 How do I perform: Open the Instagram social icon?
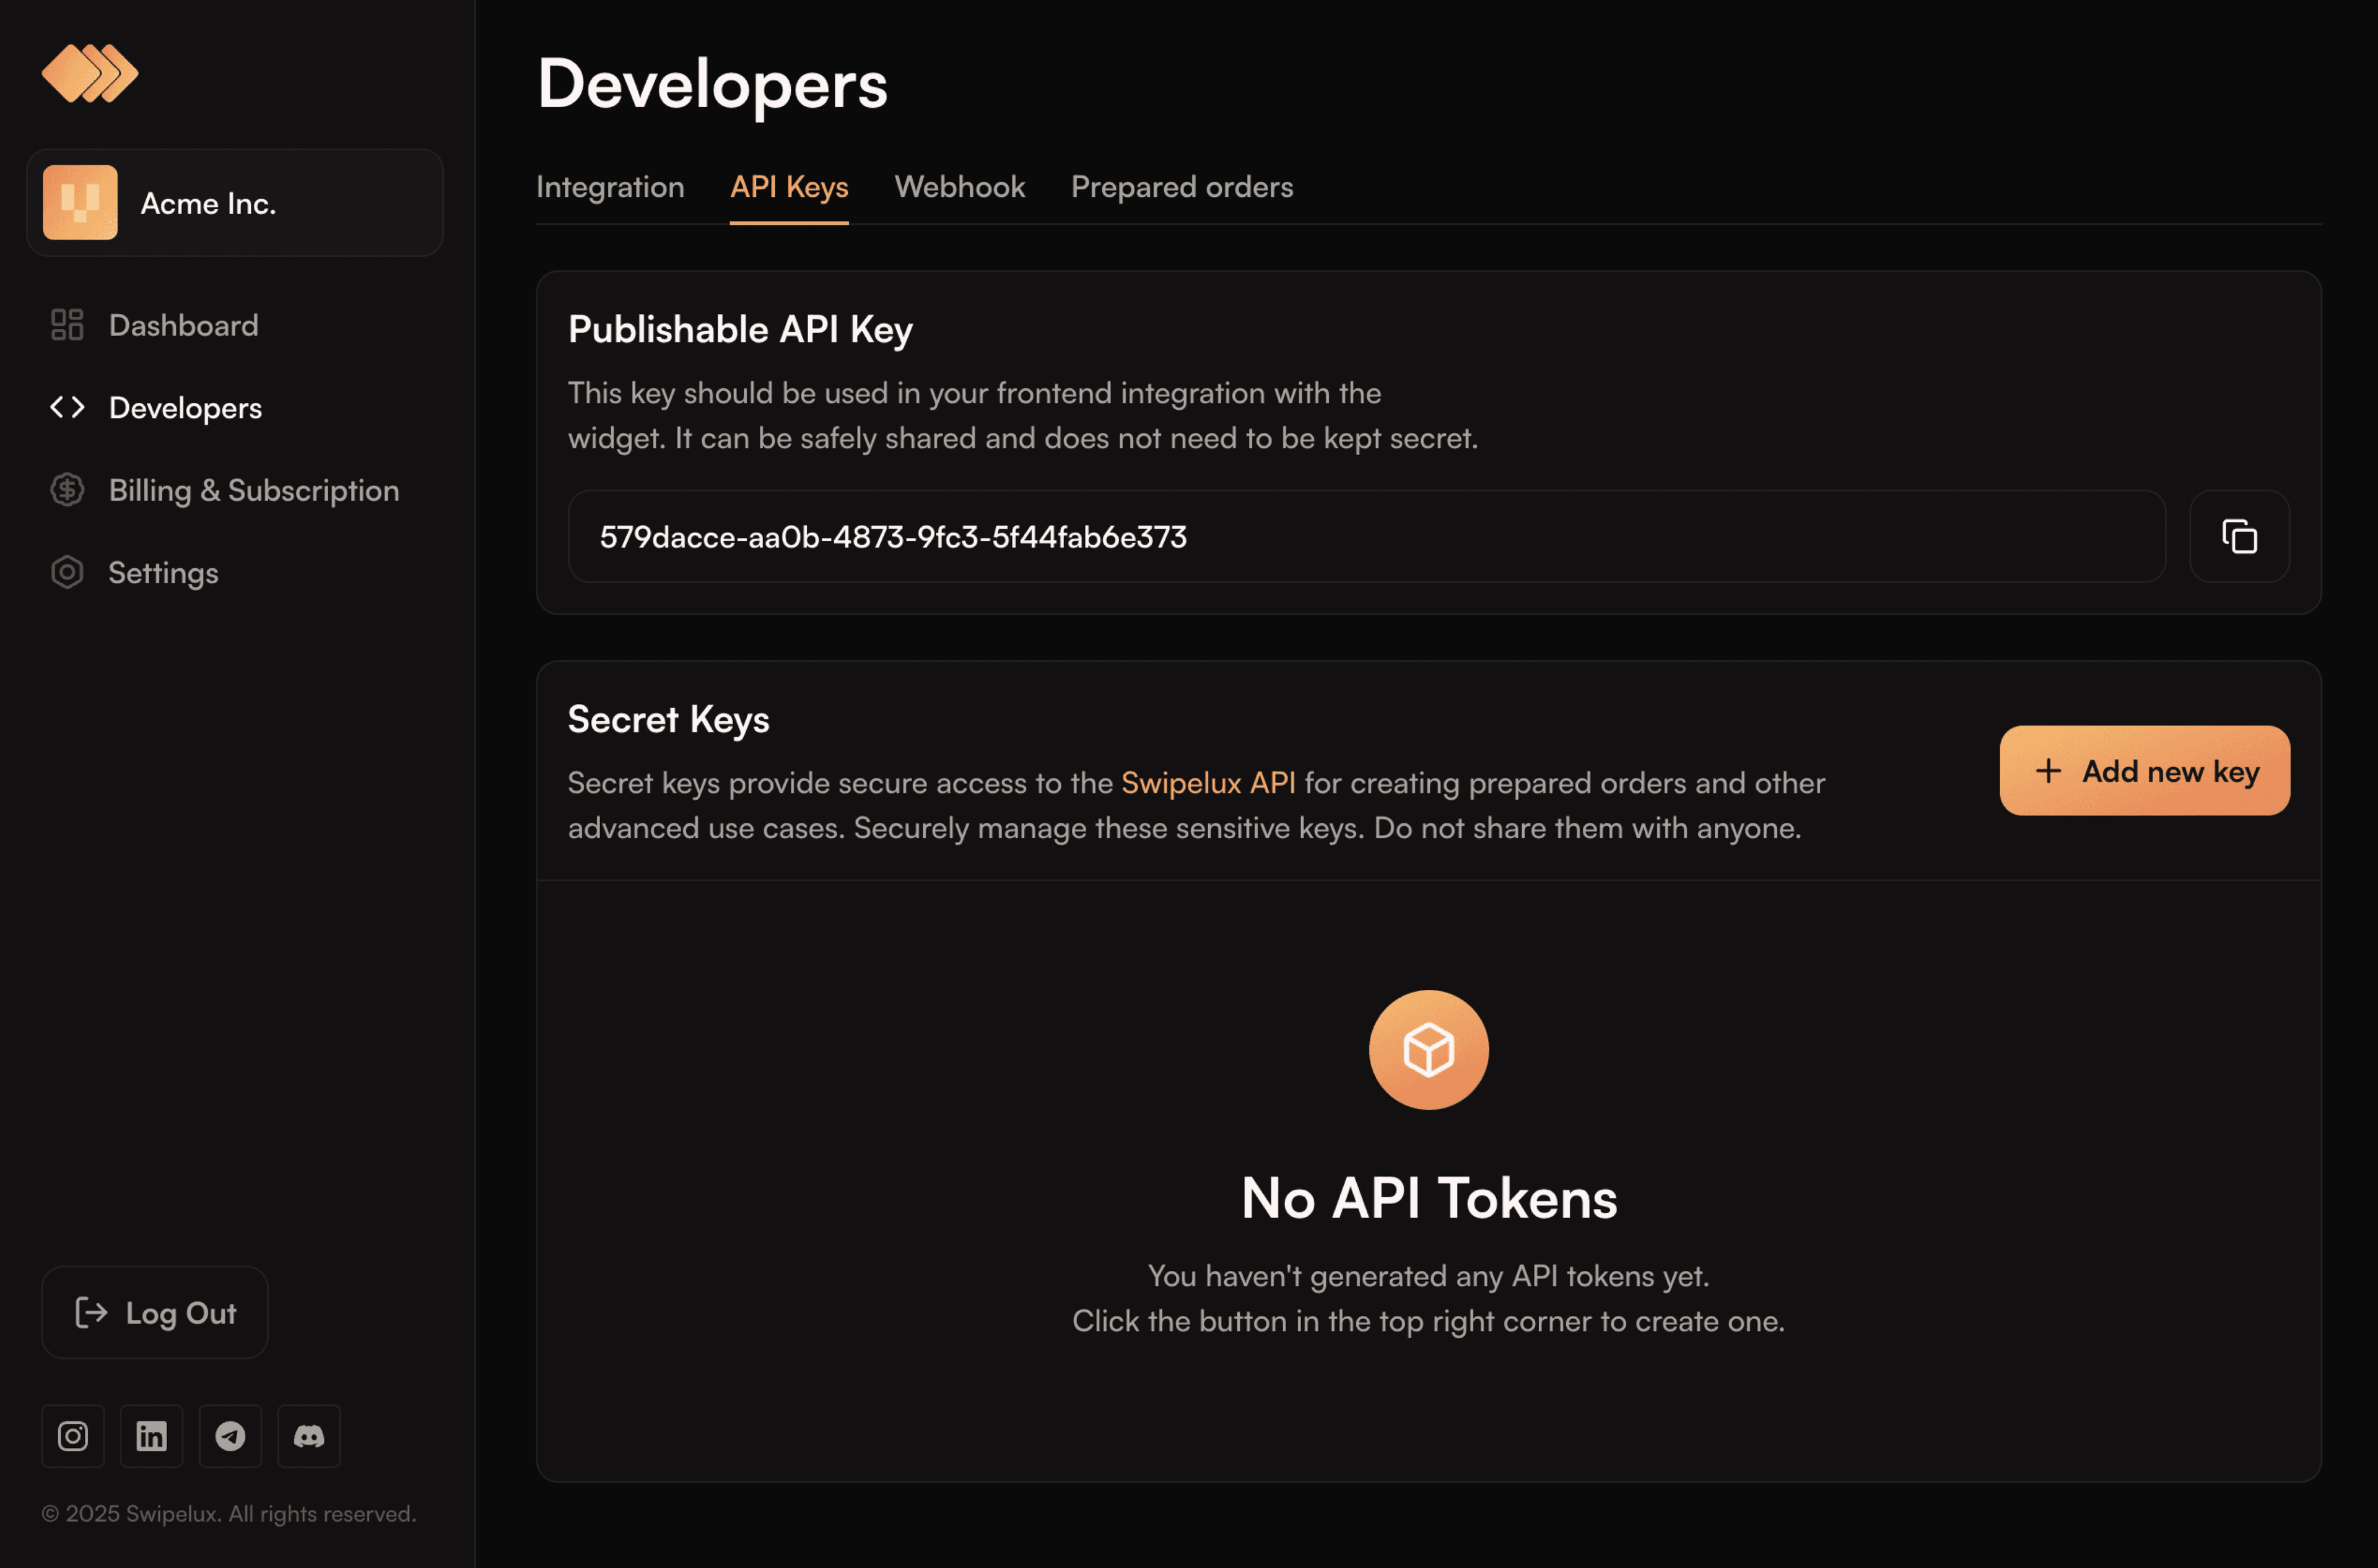coord(72,1436)
